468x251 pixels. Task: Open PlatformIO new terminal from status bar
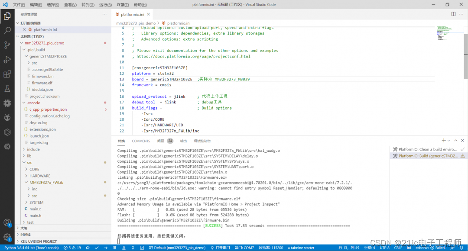[142, 248]
